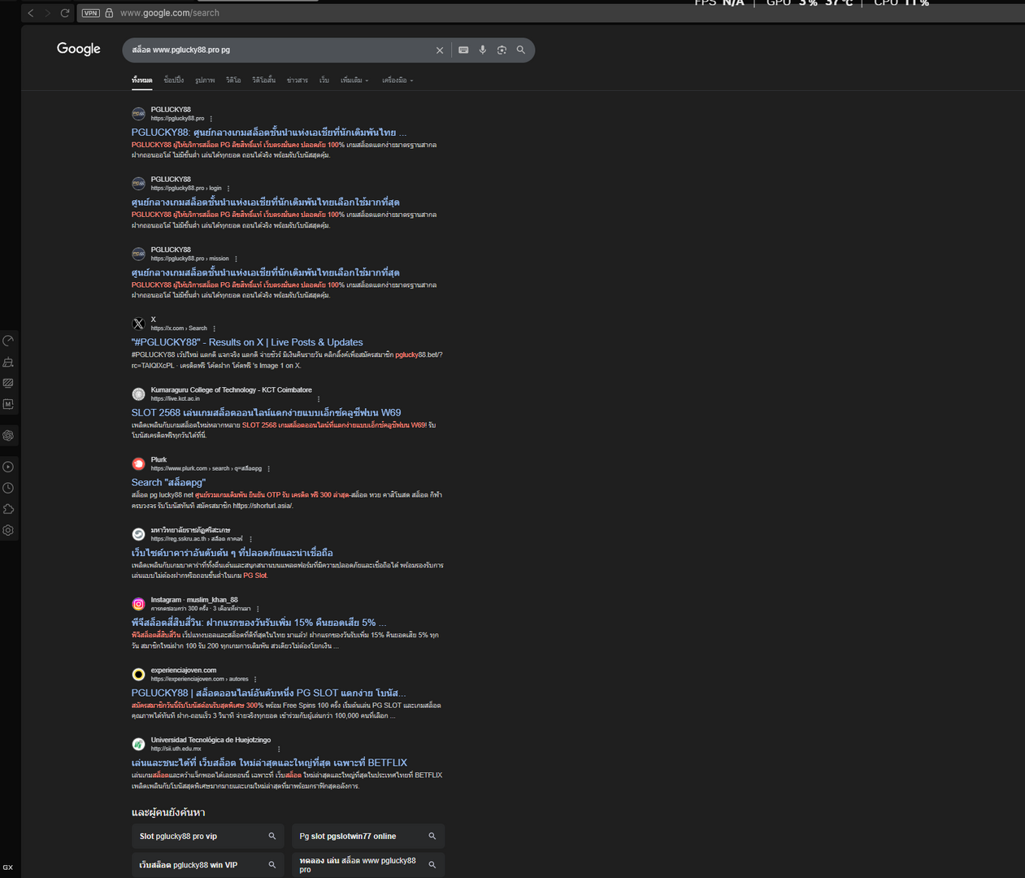Screen dimensions: 1025x878
Task: Click the Instagram favicon of muslim_khan_88 result
Action: (138, 604)
